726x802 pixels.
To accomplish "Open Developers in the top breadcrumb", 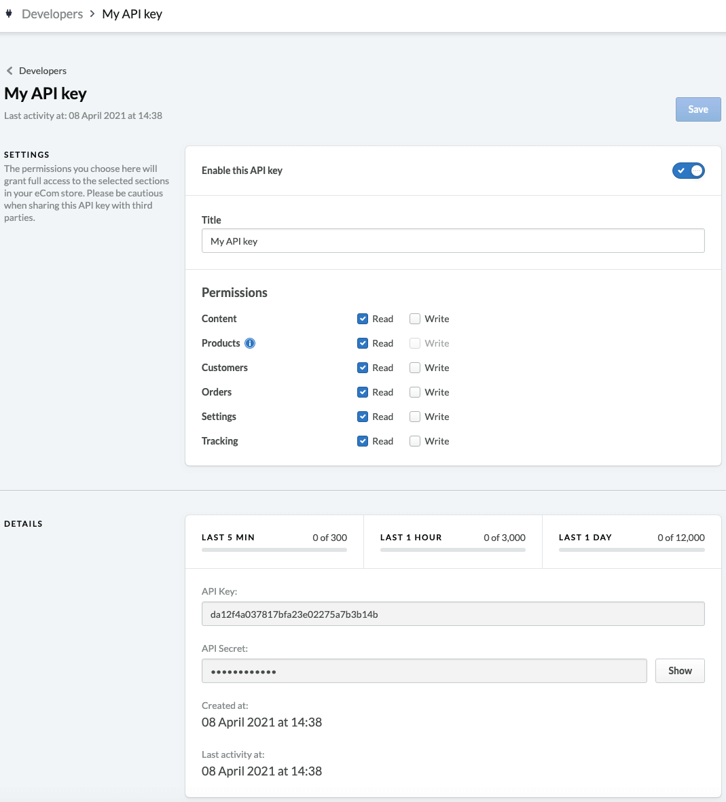I will click(x=52, y=14).
